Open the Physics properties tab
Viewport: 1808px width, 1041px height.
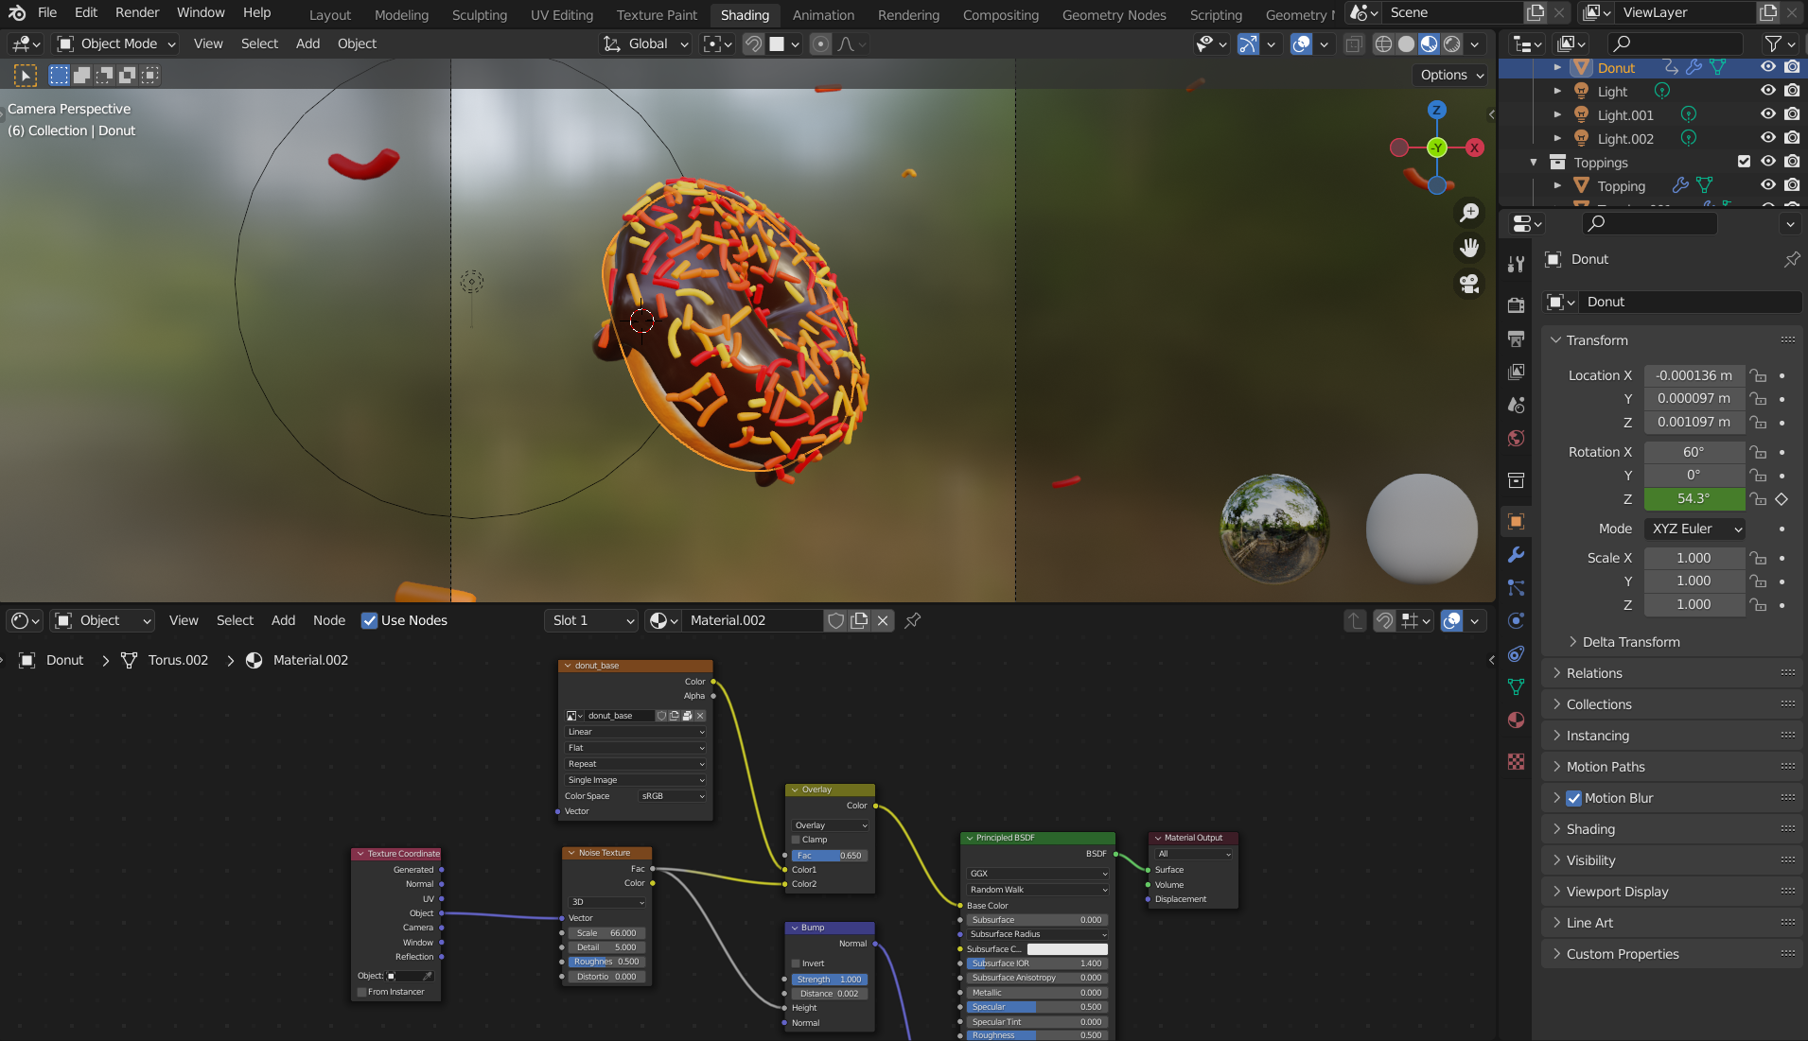pos(1516,621)
